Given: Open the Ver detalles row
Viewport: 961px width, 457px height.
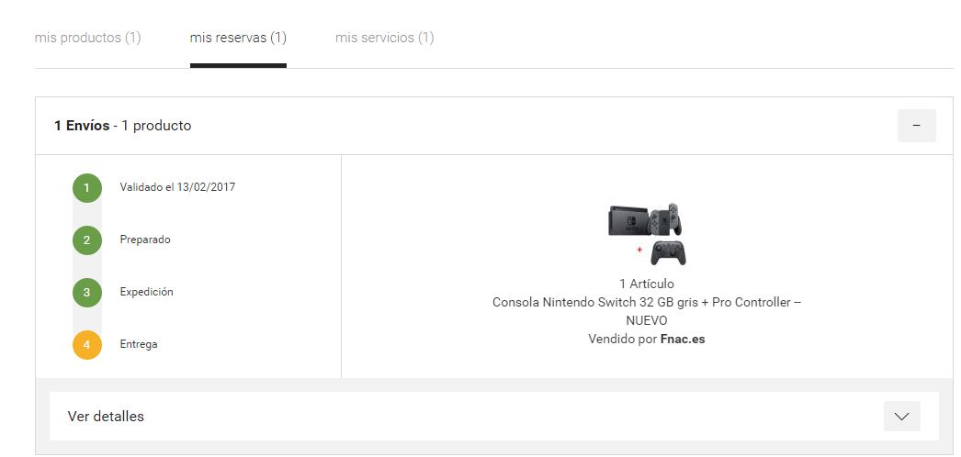Looking at the screenshot, I should pos(494,416).
